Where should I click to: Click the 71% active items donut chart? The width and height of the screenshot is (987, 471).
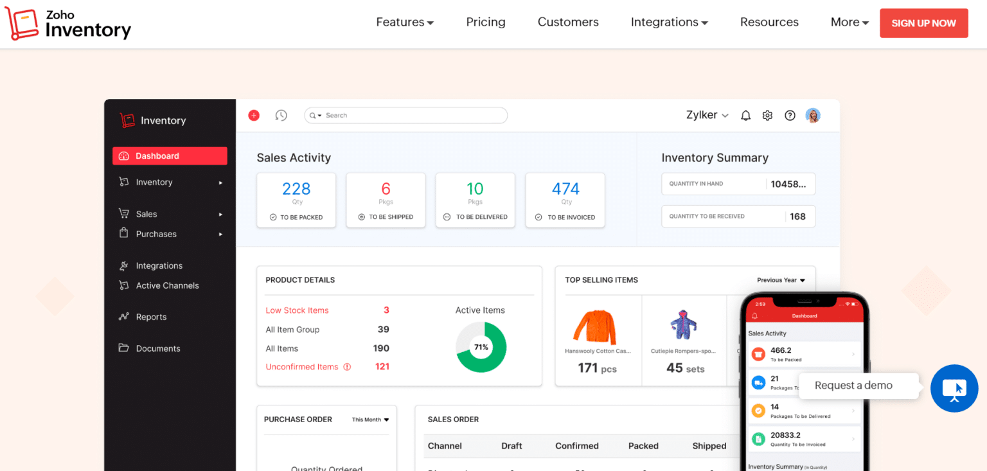[481, 347]
